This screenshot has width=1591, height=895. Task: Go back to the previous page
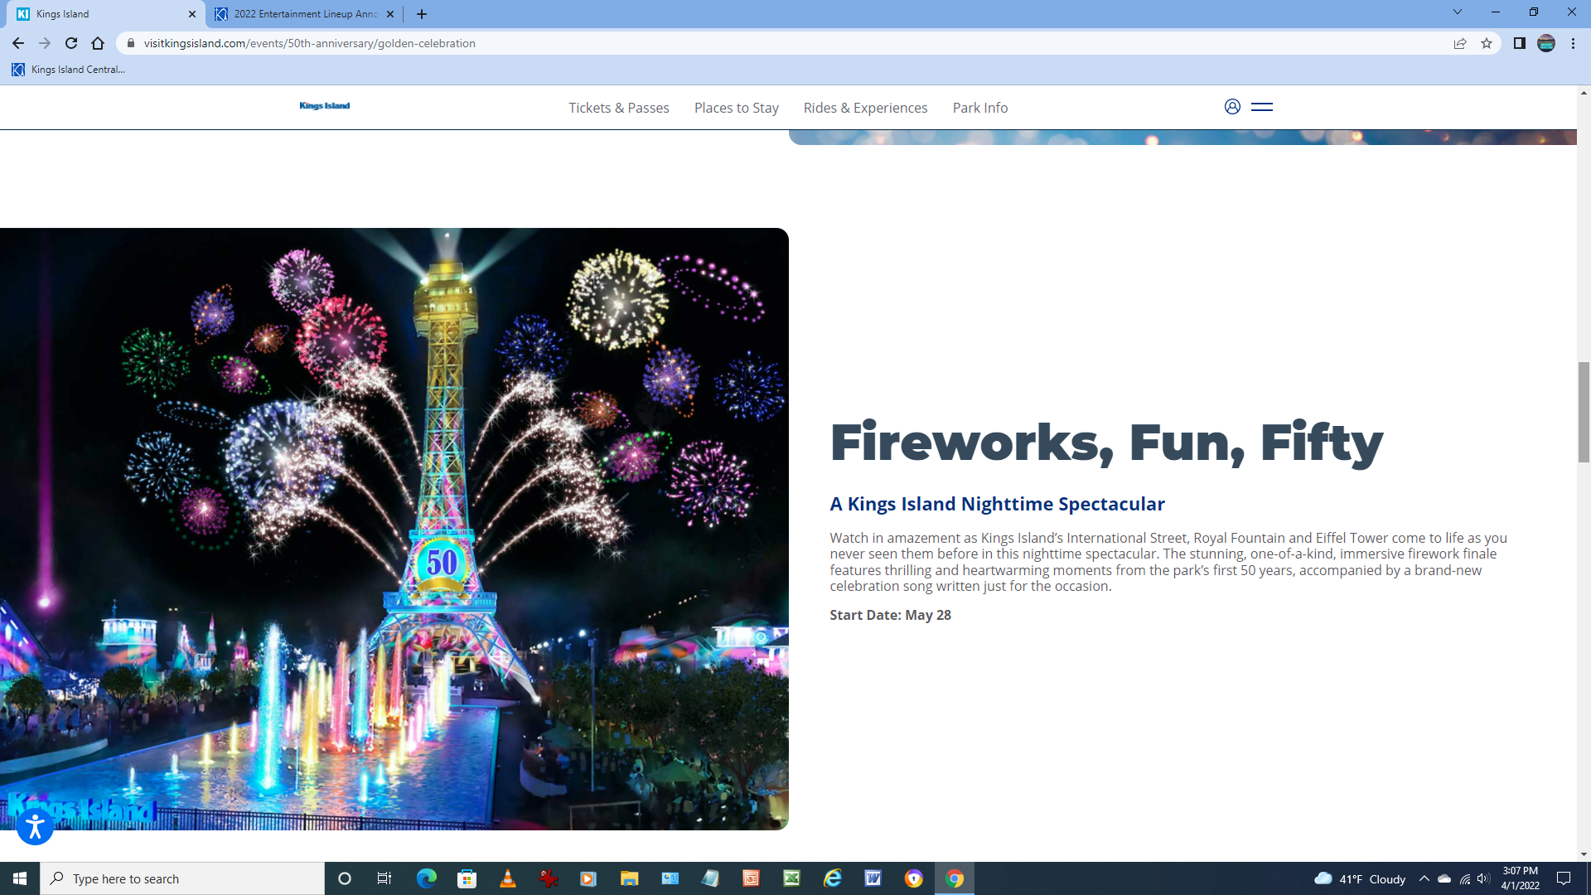[x=18, y=43]
